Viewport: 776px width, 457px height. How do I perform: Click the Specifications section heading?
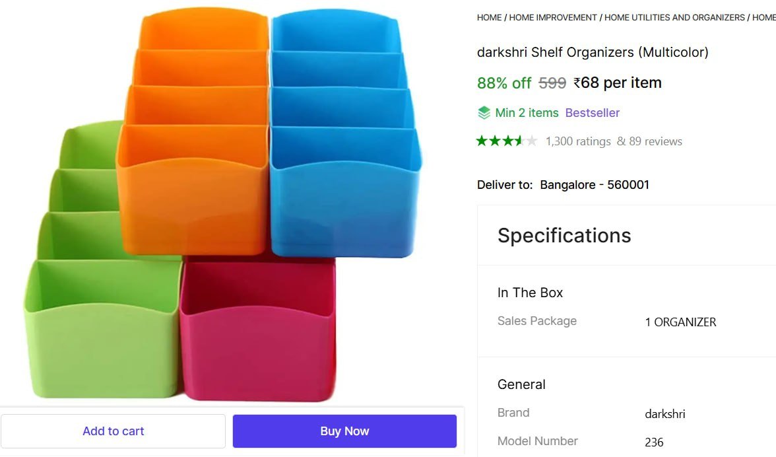pyautogui.click(x=564, y=236)
